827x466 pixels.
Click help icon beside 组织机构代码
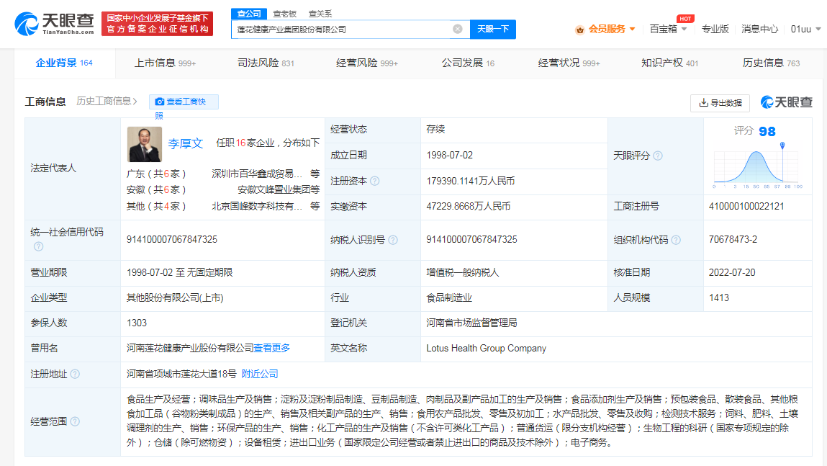tap(675, 240)
